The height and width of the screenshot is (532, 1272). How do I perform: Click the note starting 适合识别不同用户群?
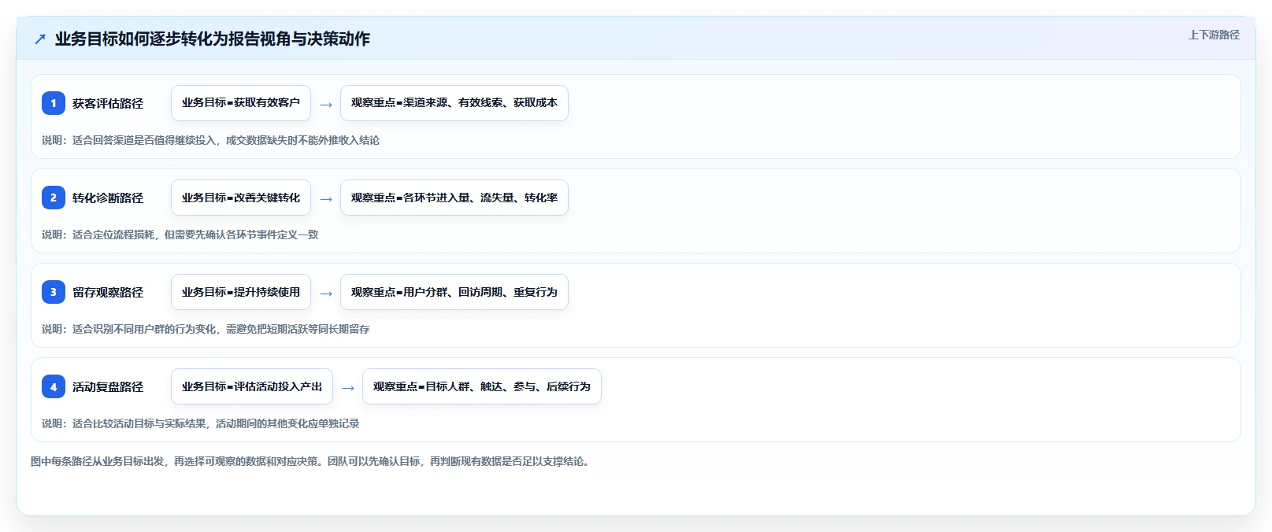point(206,329)
